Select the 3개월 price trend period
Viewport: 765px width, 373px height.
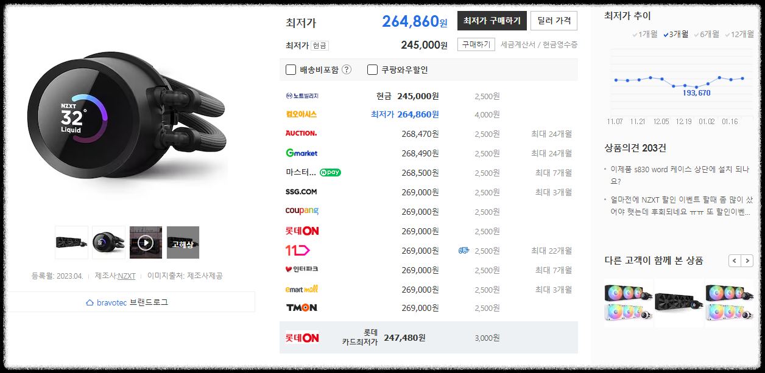(x=676, y=34)
